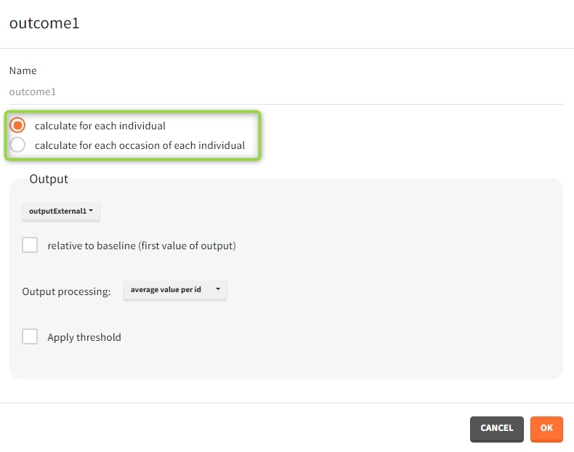This screenshot has width=574, height=452.
Task: Click the 'calculate for each individual' label text
Action: [100, 126]
